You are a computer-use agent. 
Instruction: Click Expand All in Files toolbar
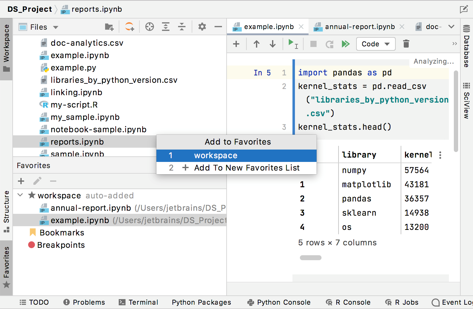(166, 27)
